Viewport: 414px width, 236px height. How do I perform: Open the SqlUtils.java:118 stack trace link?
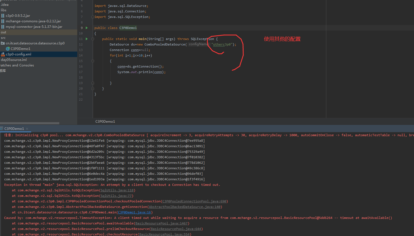coord(117,190)
